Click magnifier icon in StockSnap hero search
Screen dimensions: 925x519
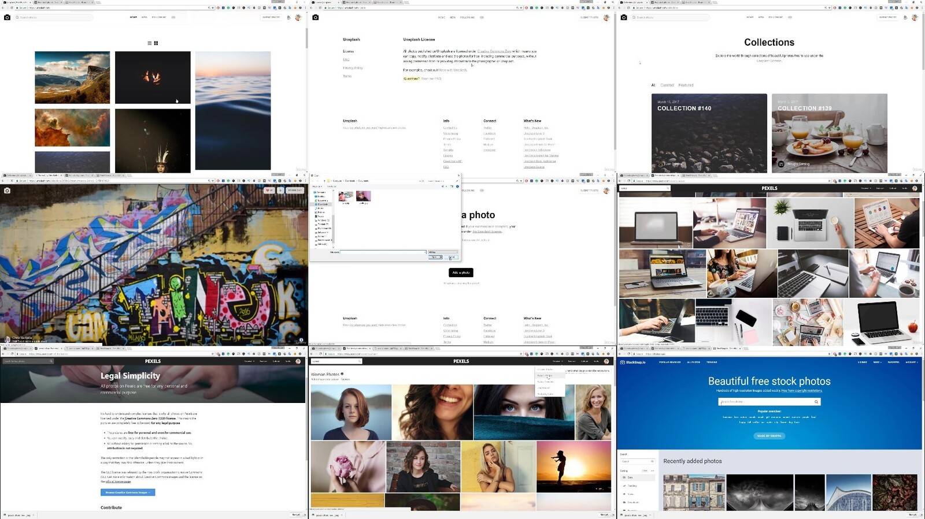coord(816,402)
